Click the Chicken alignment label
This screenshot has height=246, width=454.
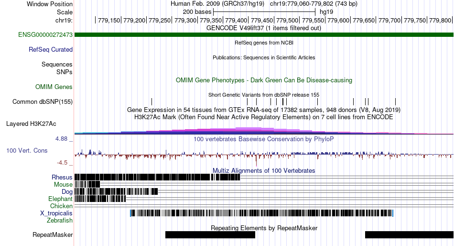[x=61, y=206]
